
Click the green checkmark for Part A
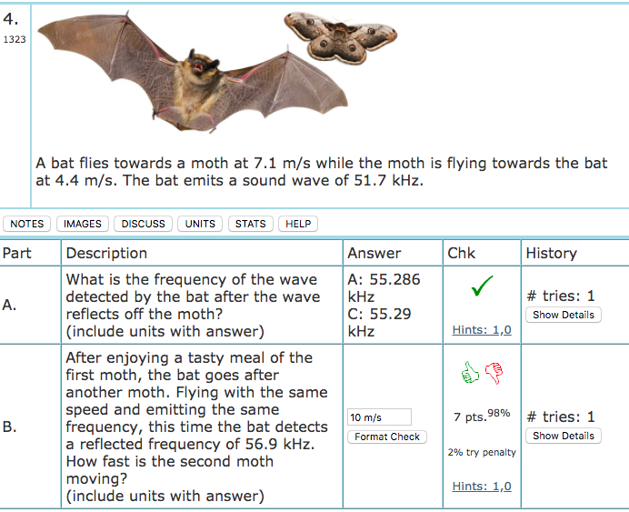pyautogui.click(x=482, y=289)
